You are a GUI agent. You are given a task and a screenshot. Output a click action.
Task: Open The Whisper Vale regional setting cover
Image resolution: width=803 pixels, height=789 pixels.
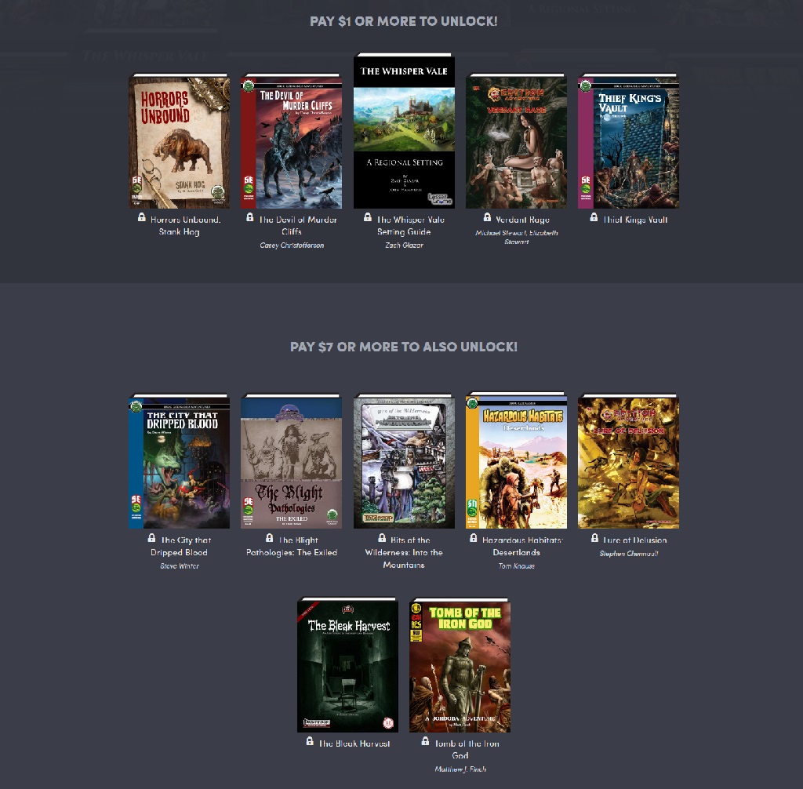click(404, 131)
